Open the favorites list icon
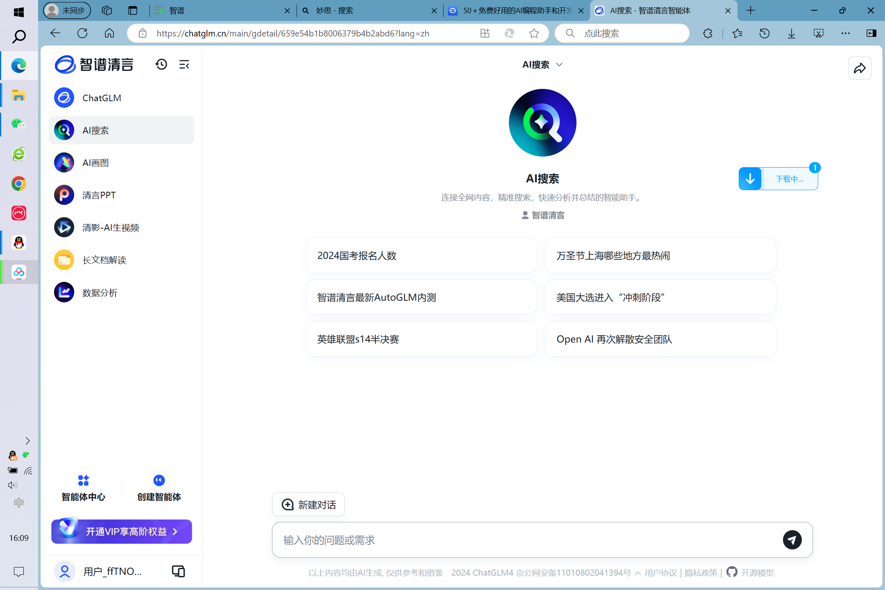 click(x=737, y=33)
